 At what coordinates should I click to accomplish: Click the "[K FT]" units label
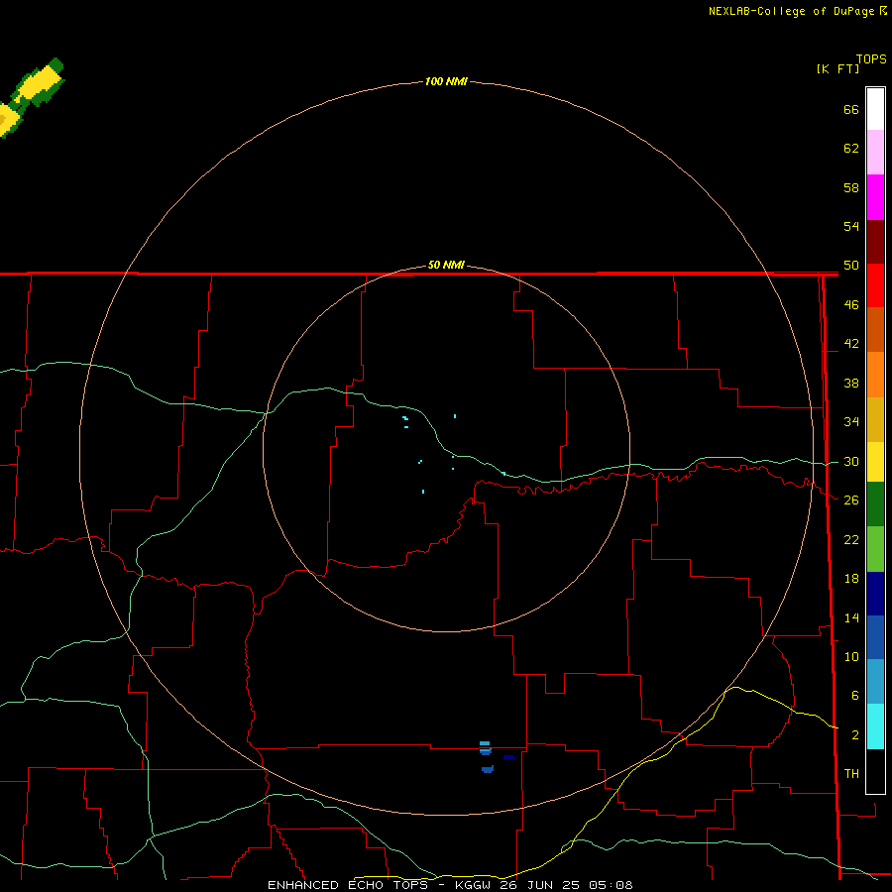tap(837, 68)
